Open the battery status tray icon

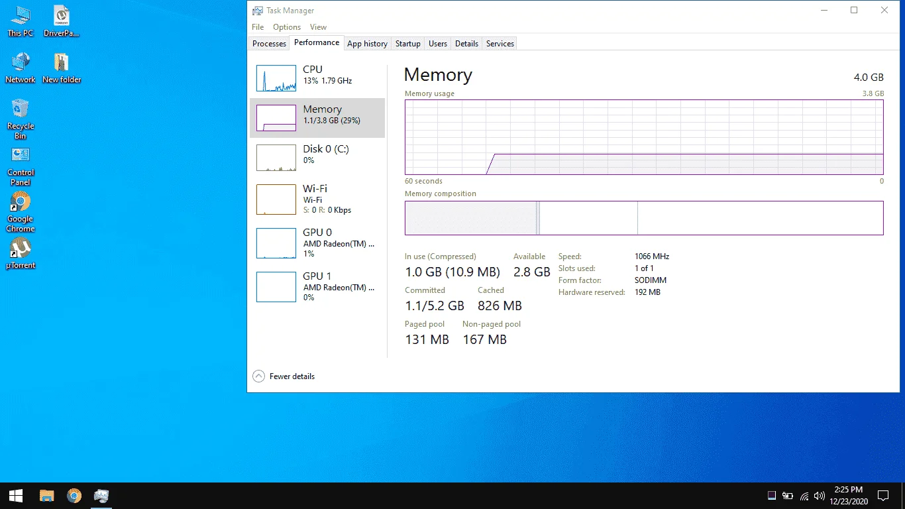click(x=788, y=496)
